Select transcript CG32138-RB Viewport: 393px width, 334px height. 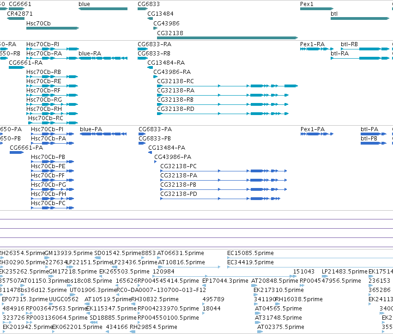coord(223,104)
